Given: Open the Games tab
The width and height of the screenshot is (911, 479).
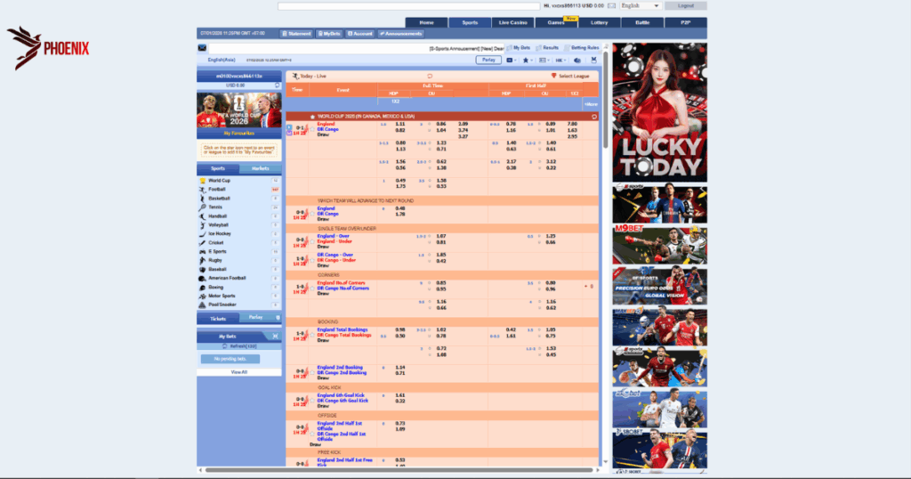Looking at the screenshot, I should [x=556, y=22].
